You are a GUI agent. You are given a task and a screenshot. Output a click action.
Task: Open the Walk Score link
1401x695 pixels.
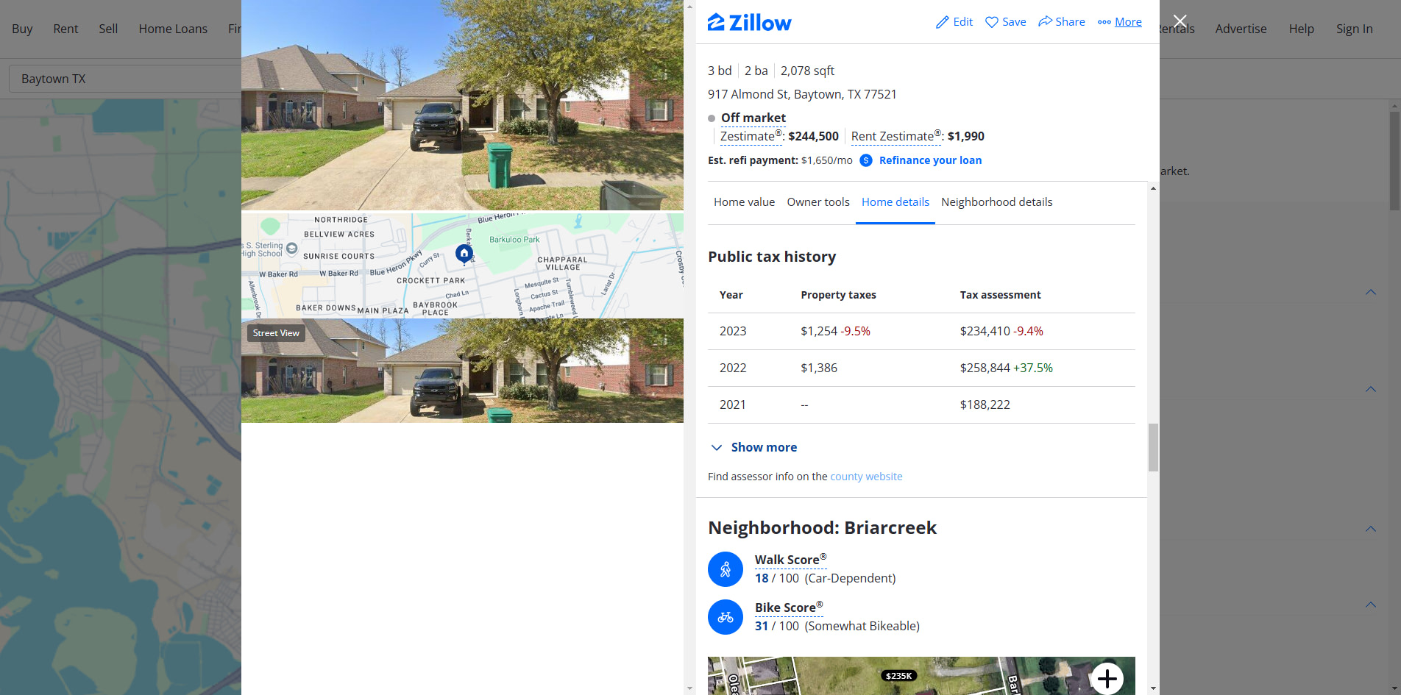790,560
